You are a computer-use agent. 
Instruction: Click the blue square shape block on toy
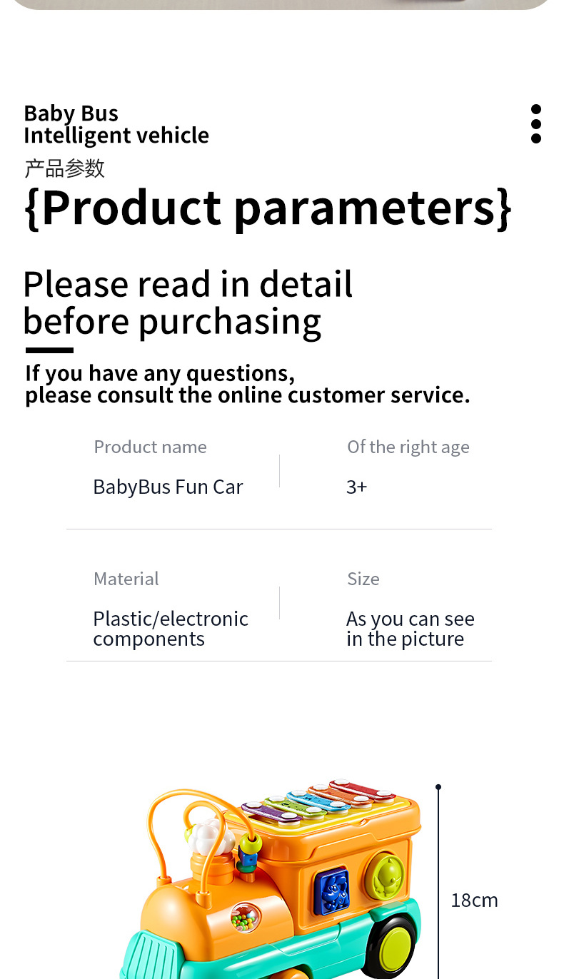coord(331,891)
